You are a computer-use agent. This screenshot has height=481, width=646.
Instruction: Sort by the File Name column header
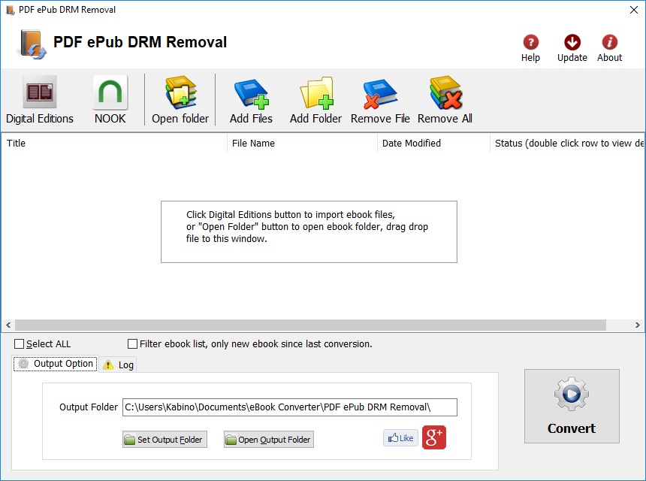pos(302,143)
